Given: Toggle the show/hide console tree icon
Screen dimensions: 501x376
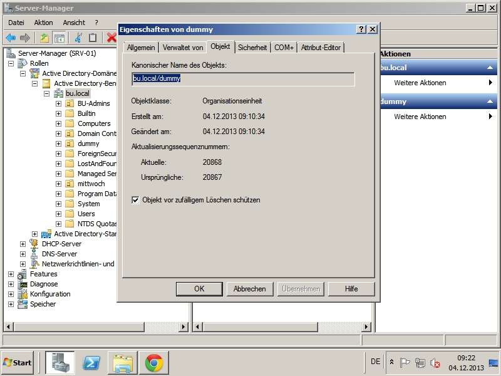Looking at the screenshot, I should pos(59,38).
